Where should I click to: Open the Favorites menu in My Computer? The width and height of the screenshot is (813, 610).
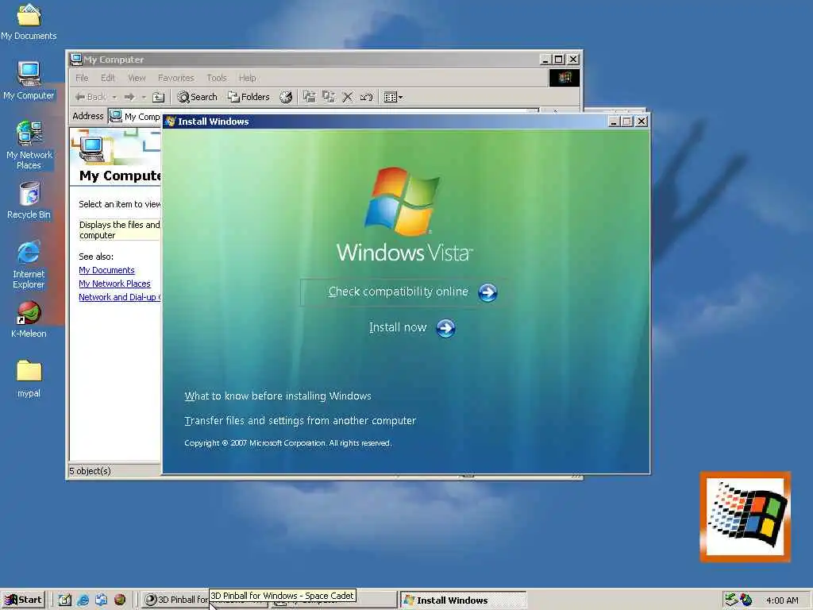175,78
